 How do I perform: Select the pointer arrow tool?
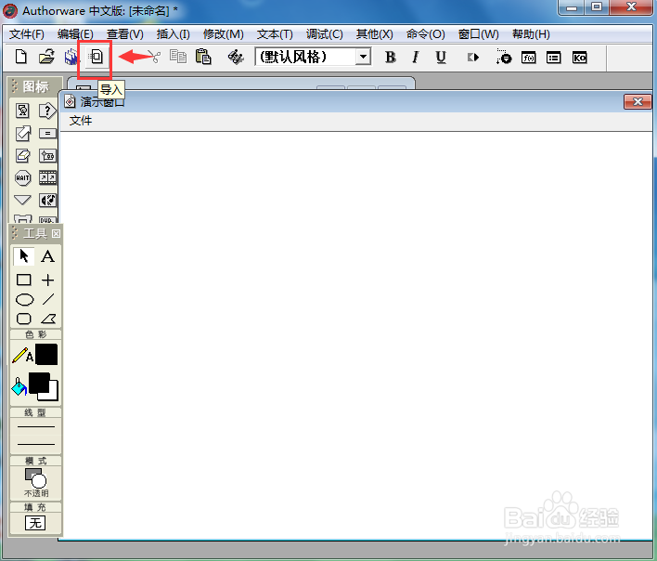[23, 255]
